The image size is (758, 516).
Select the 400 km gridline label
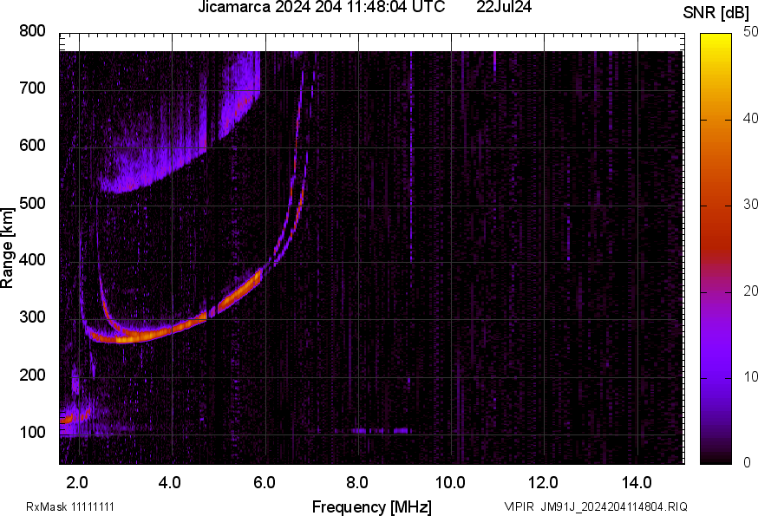click(31, 260)
